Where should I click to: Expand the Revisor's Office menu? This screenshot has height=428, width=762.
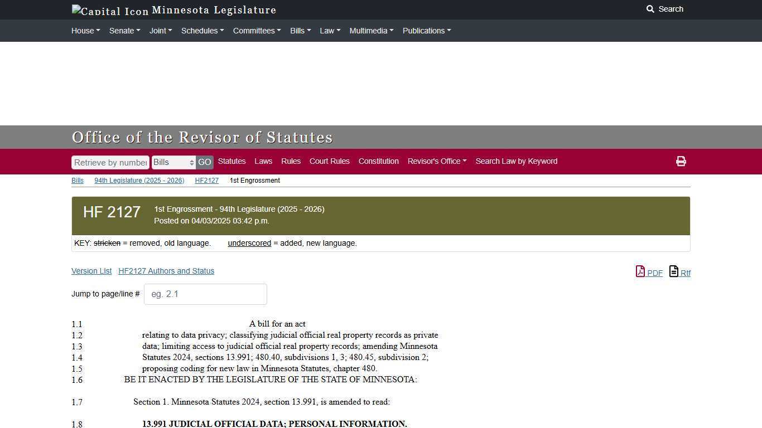click(x=437, y=161)
